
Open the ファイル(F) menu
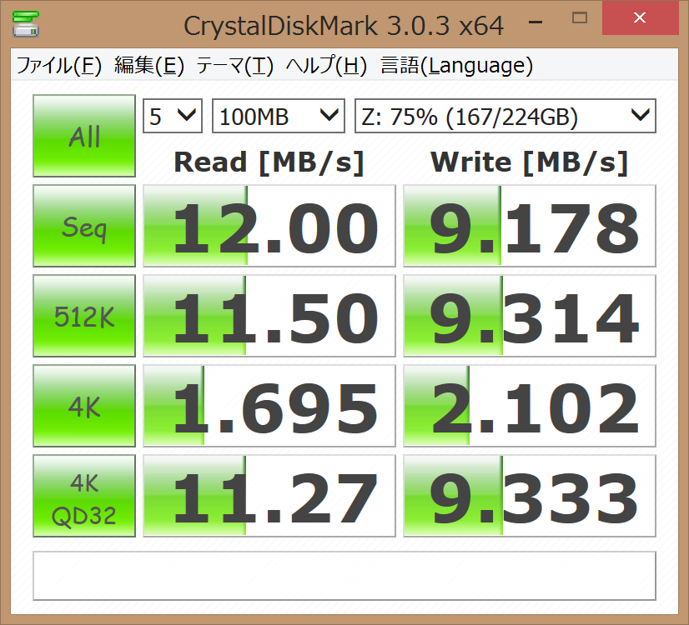click(x=59, y=66)
